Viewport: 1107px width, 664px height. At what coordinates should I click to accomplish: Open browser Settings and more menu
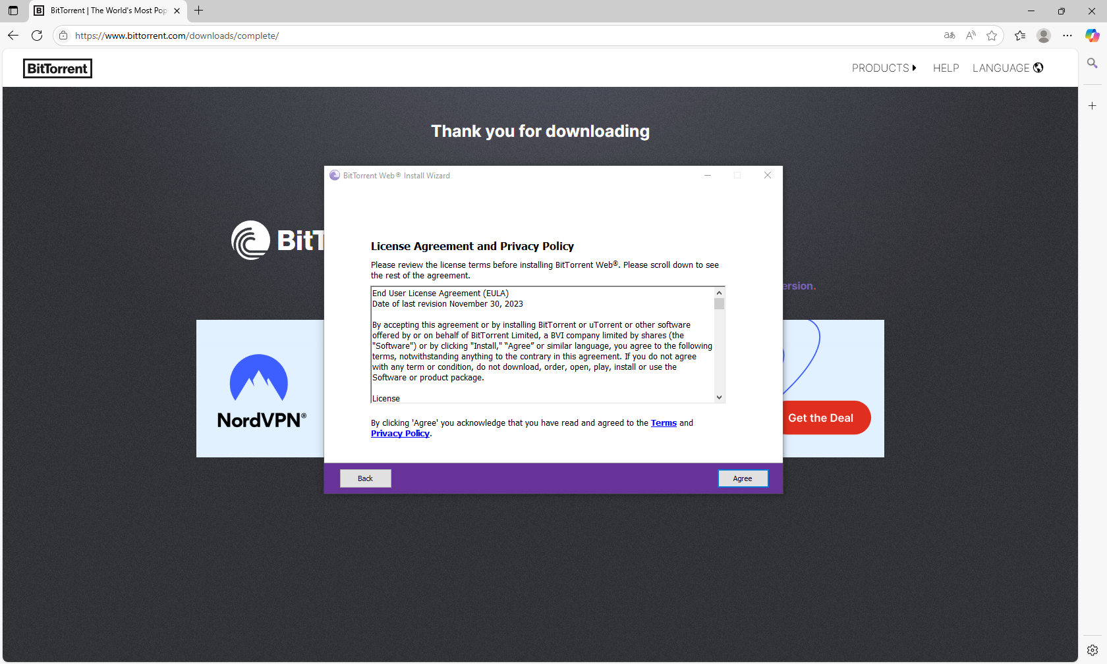coord(1067,36)
